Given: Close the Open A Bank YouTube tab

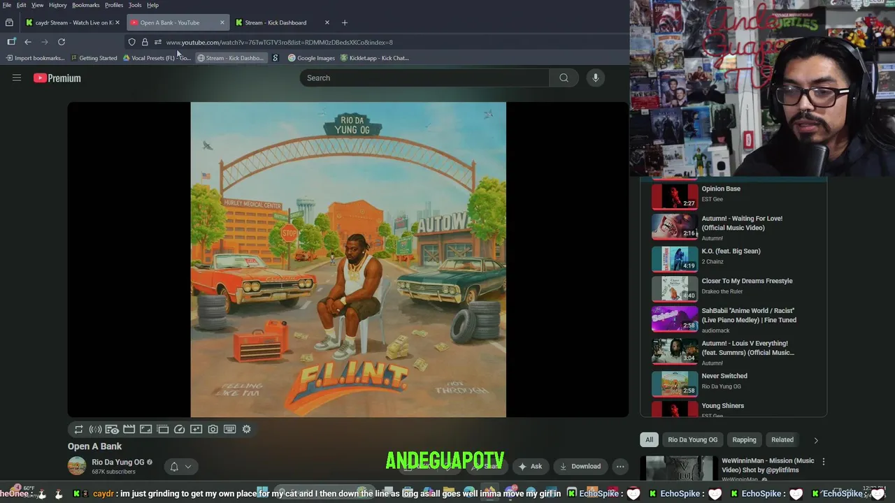Looking at the screenshot, I should point(222,22).
